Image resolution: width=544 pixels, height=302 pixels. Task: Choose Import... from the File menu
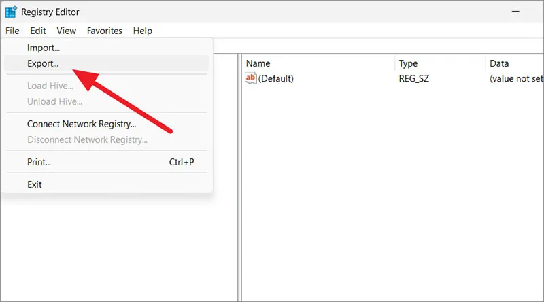pyautogui.click(x=107, y=48)
